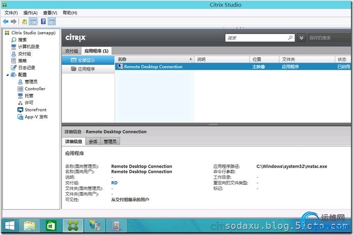353x235 pixels.
Task: Click the App-V 发布 icon
Action: (x=20, y=116)
